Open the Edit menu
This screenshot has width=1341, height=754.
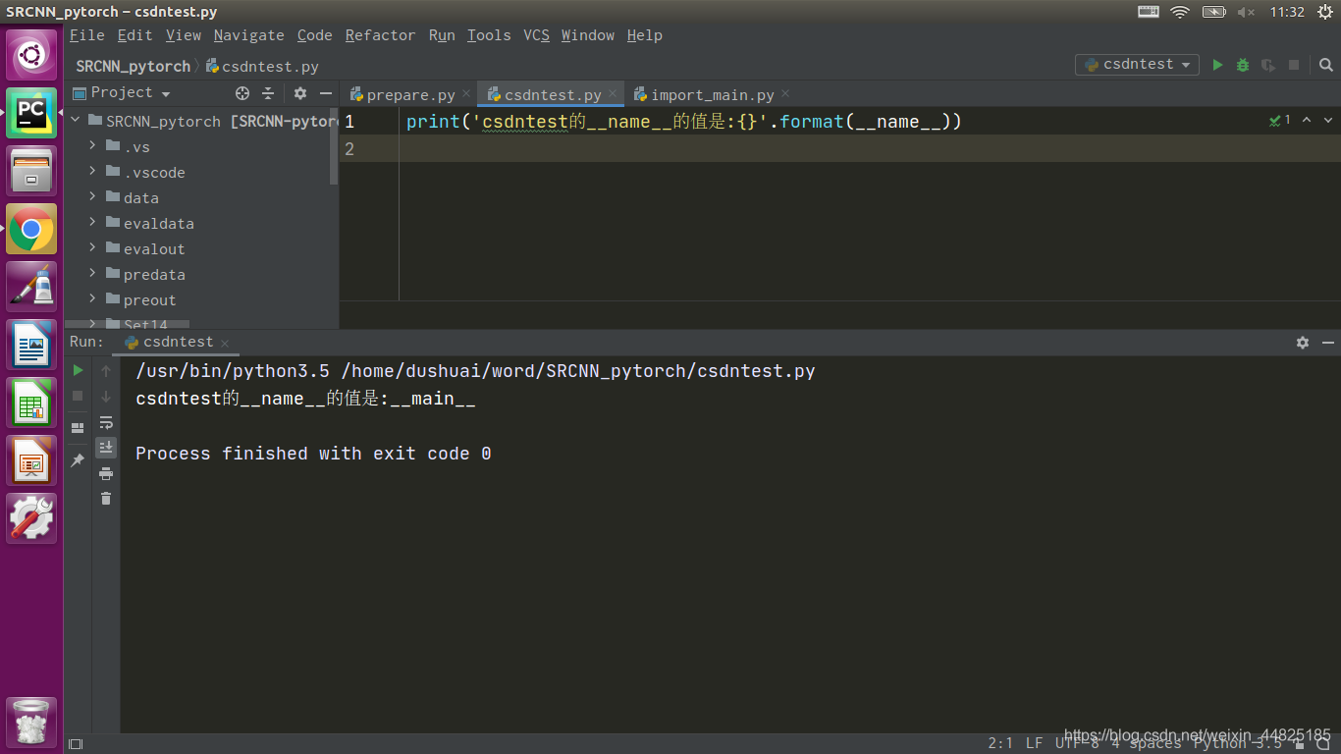[x=134, y=35]
